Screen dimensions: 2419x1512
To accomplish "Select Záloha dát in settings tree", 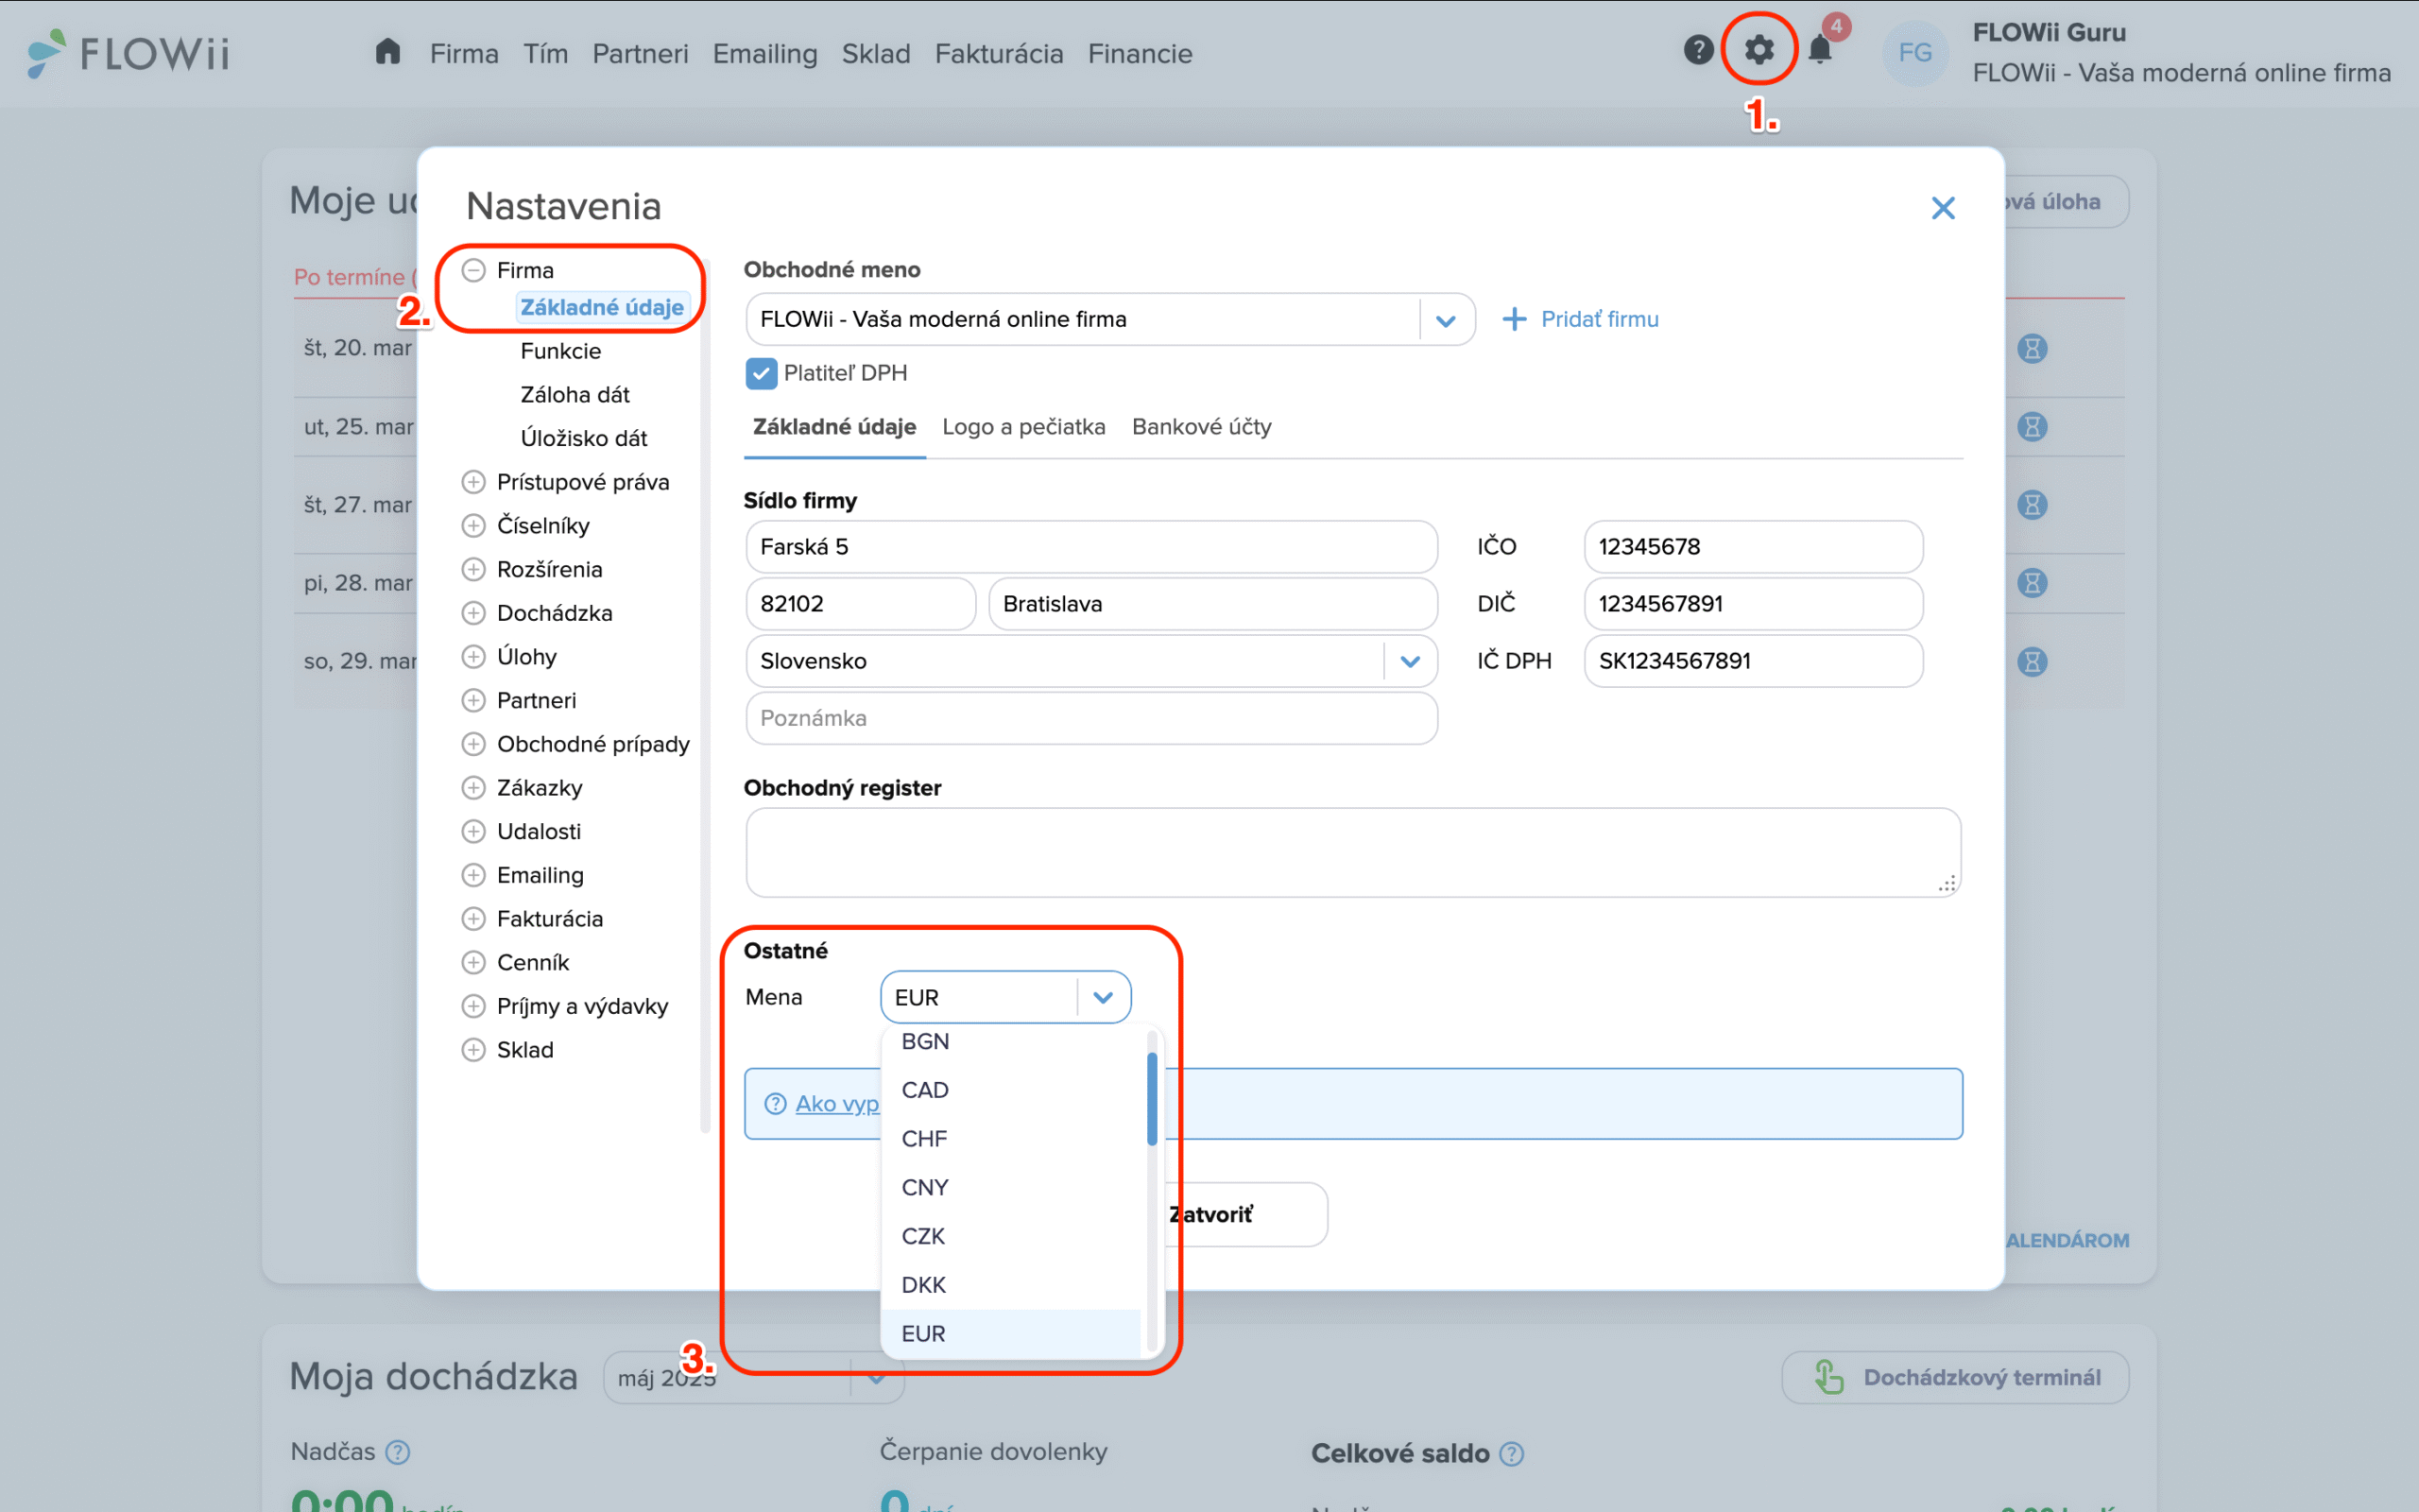I will click(575, 395).
